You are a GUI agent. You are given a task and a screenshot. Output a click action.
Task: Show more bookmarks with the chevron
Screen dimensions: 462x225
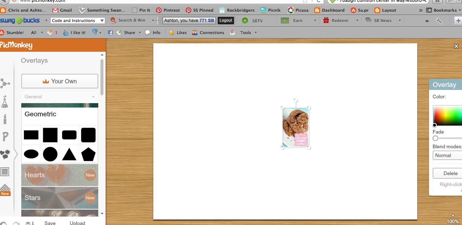tap(420, 10)
